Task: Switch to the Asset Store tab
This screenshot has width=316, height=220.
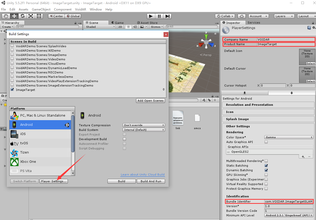Action: click(147, 23)
